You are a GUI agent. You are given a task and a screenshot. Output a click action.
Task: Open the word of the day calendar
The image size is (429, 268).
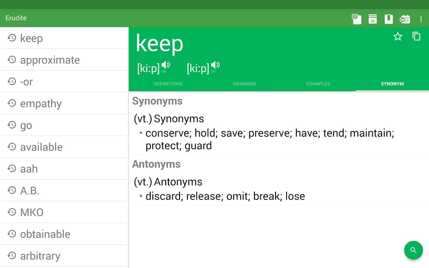pyautogui.click(x=405, y=19)
